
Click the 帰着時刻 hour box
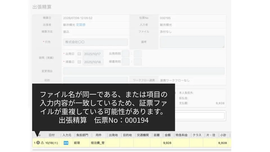125,62
